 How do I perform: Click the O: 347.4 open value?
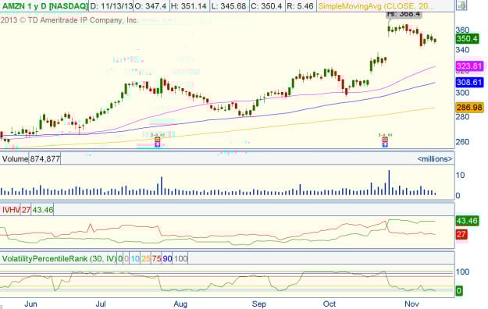151,6
